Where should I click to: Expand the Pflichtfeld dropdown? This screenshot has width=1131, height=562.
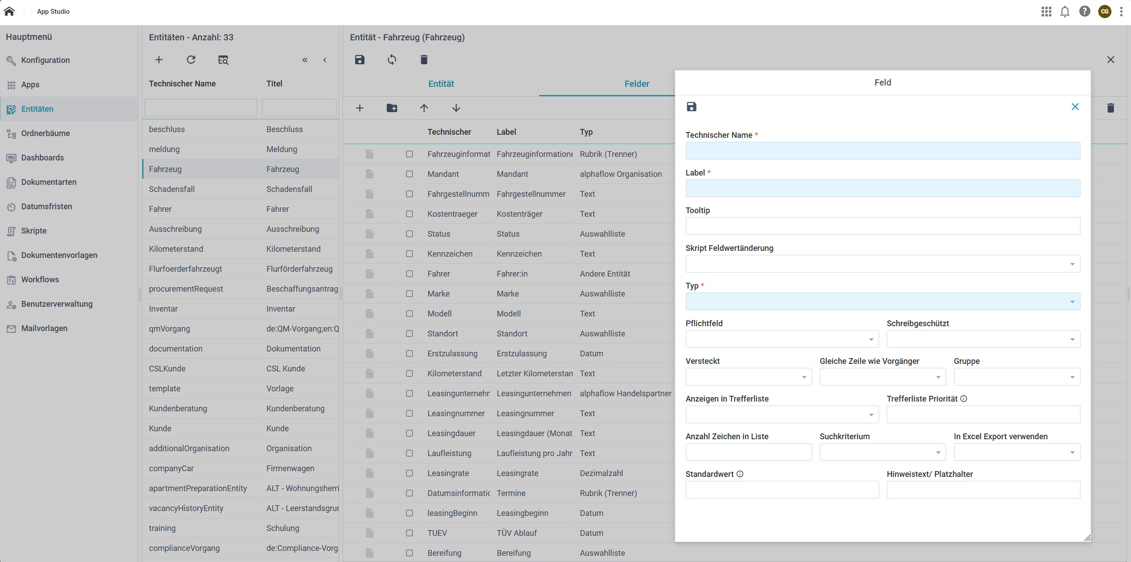(x=782, y=340)
